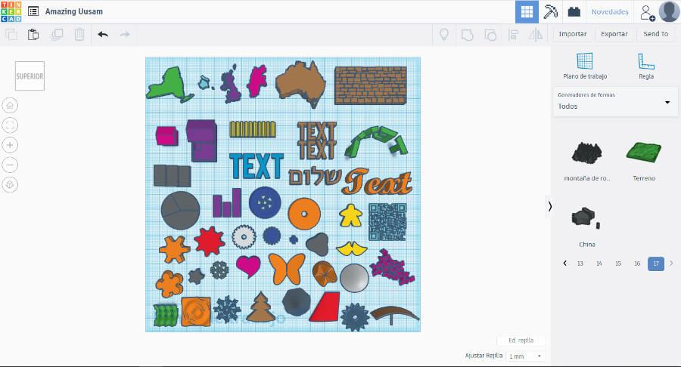Select the green Terreno shape thumbnail

click(x=642, y=154)
